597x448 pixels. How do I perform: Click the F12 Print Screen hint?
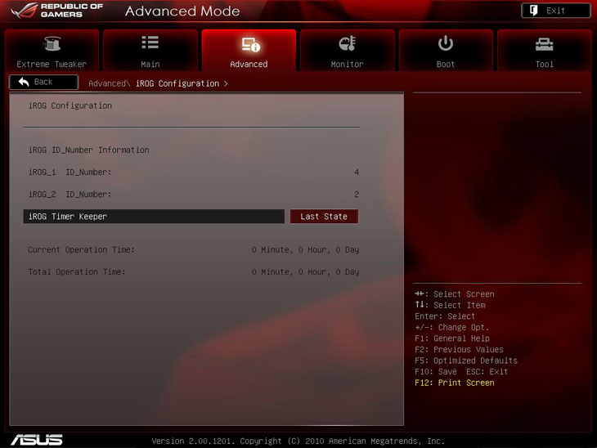pyautogui.click(x=455, y=383)
